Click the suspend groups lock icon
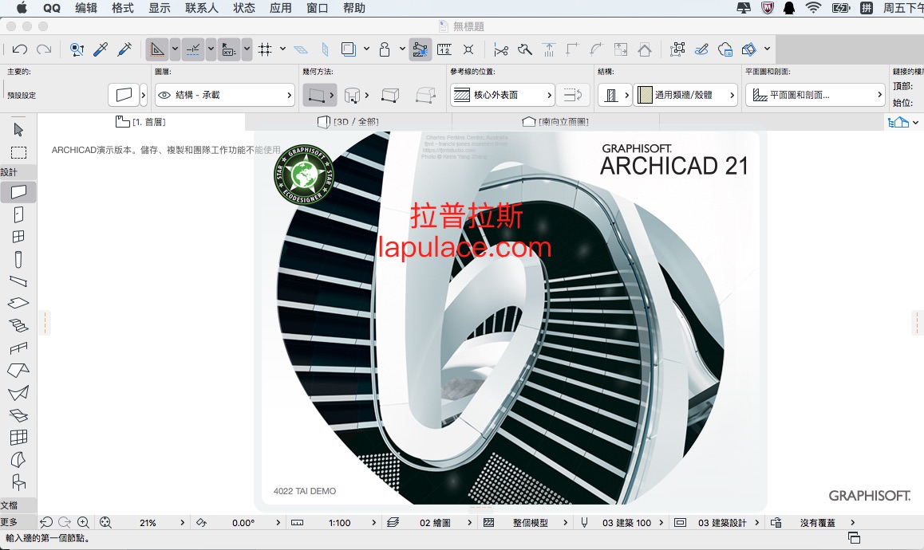 [x=385, y=49]
